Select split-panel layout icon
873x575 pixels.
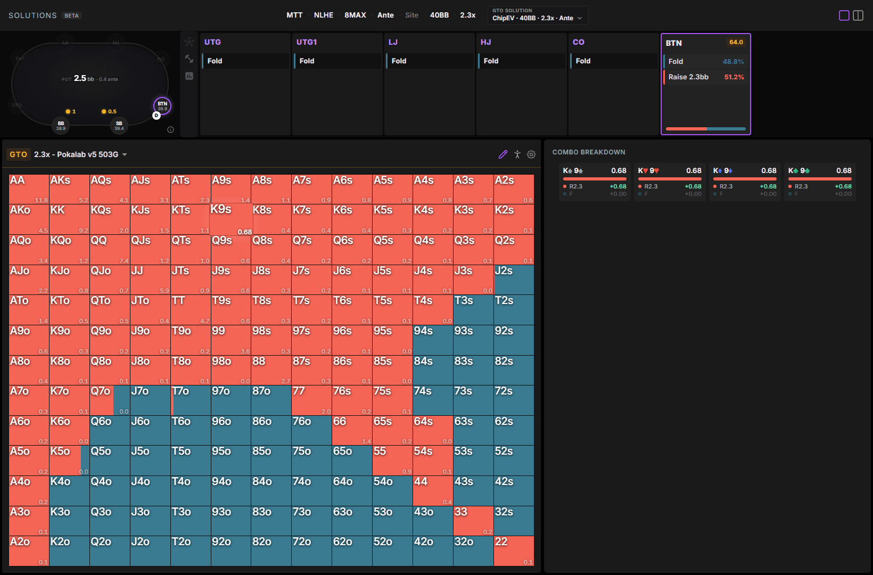click(x=858, y=15)
